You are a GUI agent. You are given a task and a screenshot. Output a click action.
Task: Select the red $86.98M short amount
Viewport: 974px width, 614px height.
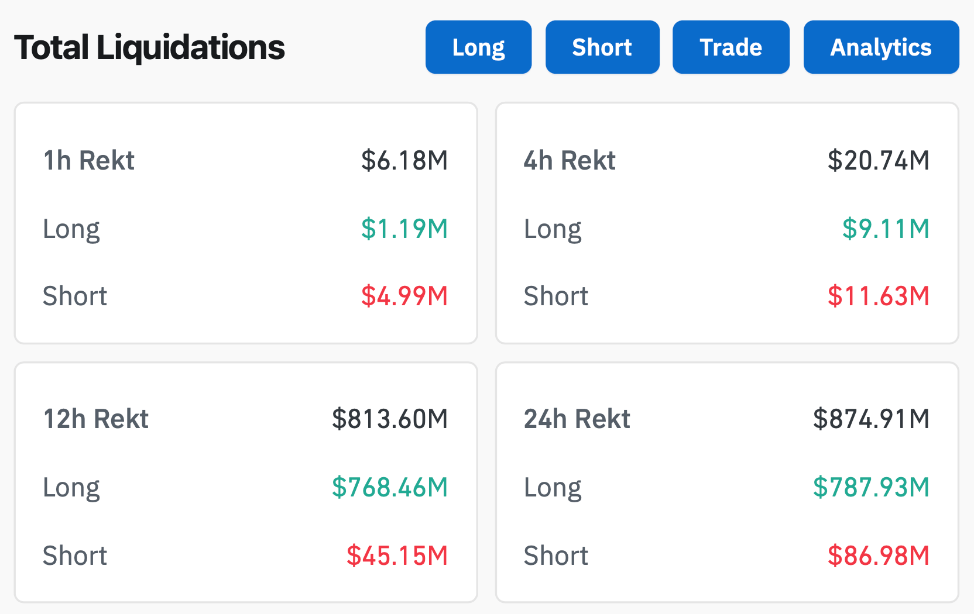(878, 556)
